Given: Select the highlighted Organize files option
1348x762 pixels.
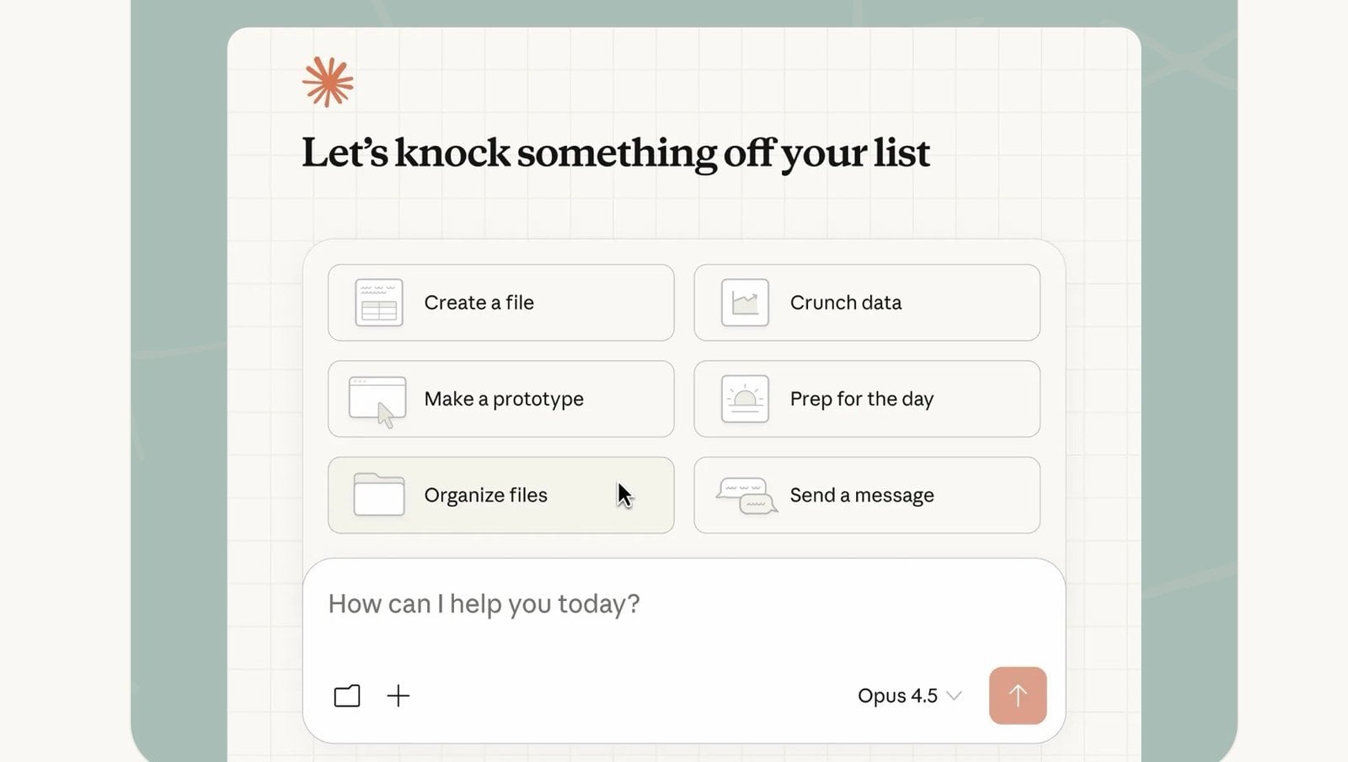Looking at the screenshot, I should pyautogui.click(x=500, y=495).
